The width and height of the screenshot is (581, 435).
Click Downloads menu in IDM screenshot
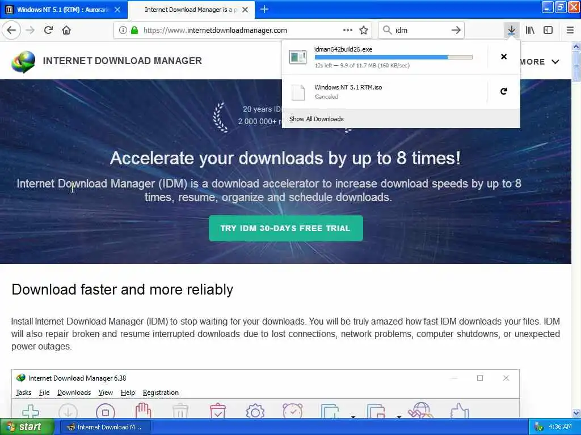click(74, 393)
